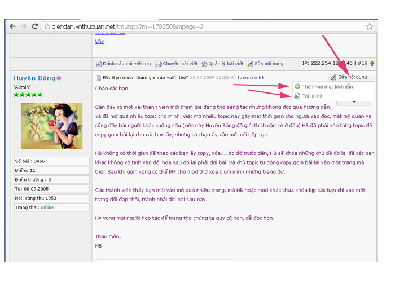Open the #19 post number link
The image size is (395, 296).
[x=362, y=63]
